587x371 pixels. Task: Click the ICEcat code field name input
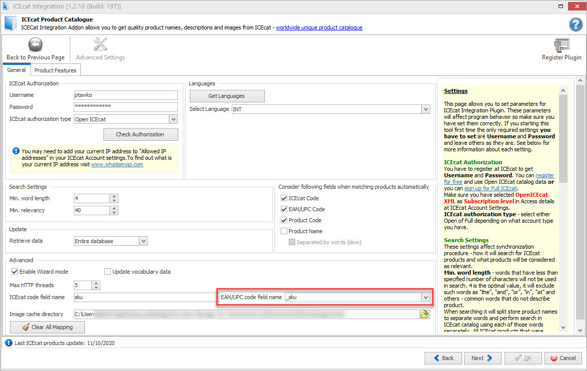tap(145, 297)
